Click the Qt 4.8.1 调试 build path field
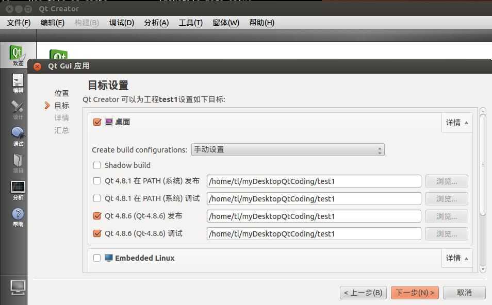Image resolution: width=492 pixels, height=305 pixels. pos(314,199)
